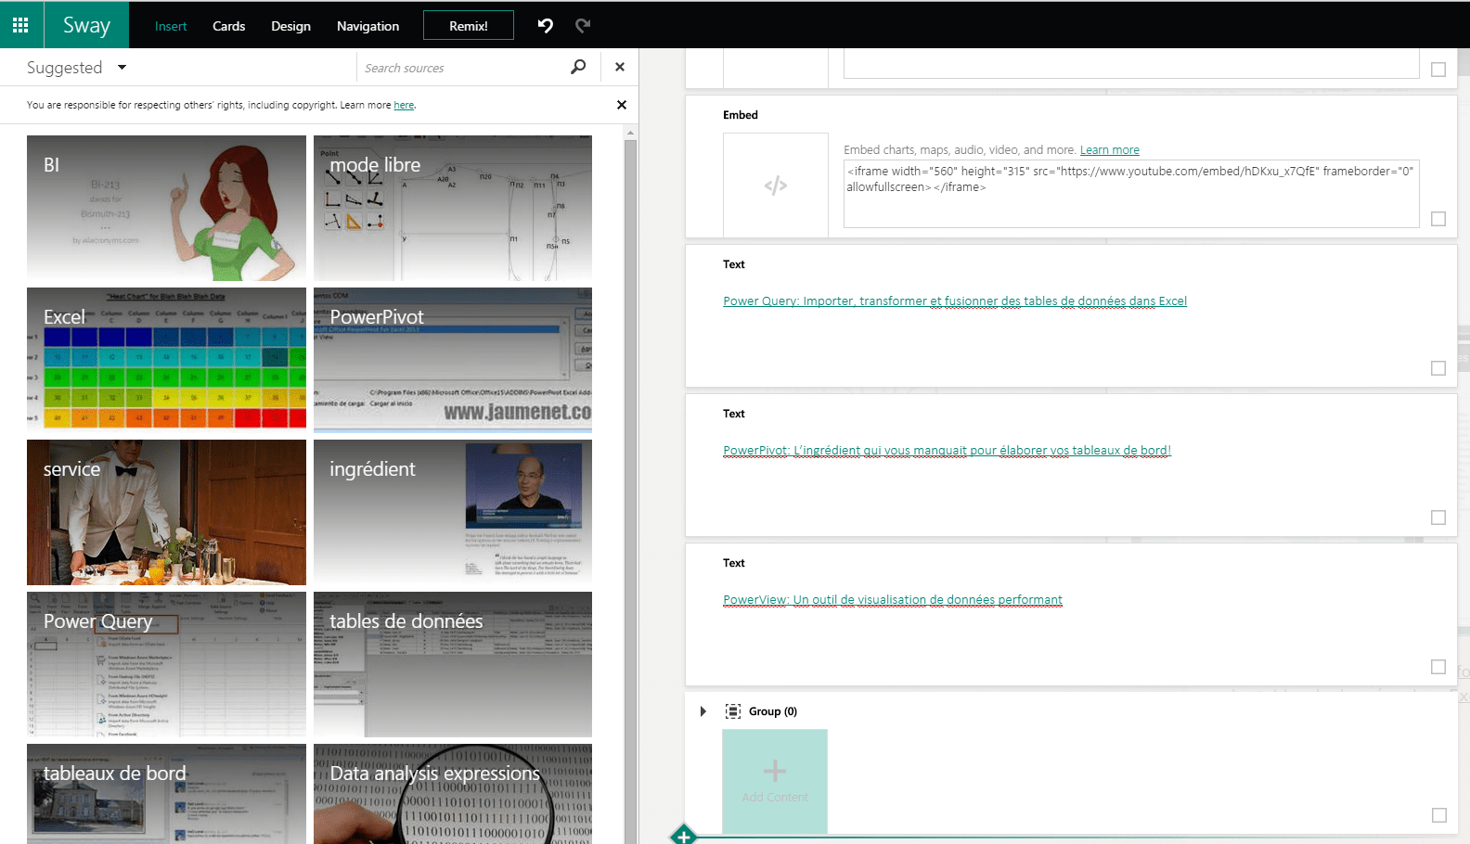Dismiss the copyright notice
This screenshot has height=844, width=1470.
coord(622,105)
